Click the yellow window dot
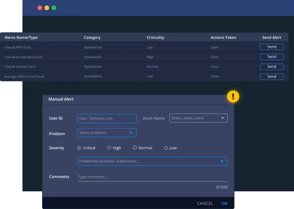The image size is (294, 209). pos(47,8)
